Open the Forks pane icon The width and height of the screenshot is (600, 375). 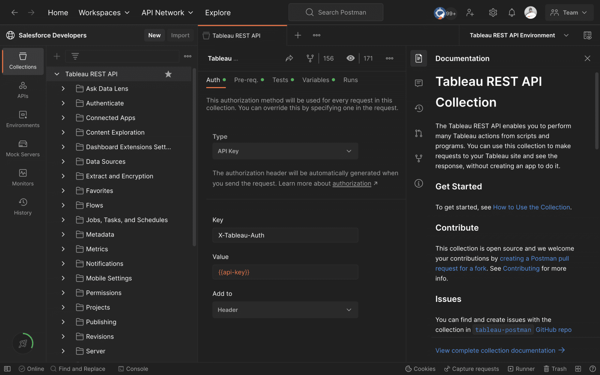click(419, 158)
